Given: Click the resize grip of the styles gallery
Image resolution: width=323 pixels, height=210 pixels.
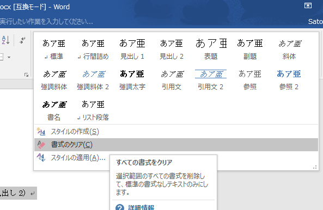Looking at the screenshot, I should pyautogui.click(x=315, y=167).
